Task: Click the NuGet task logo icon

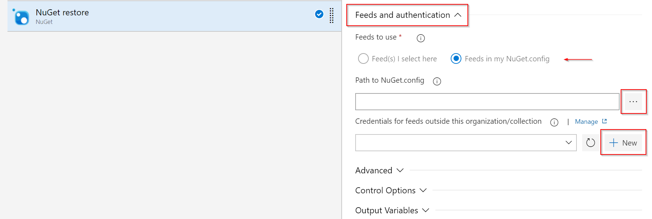Action: [21, 17]
